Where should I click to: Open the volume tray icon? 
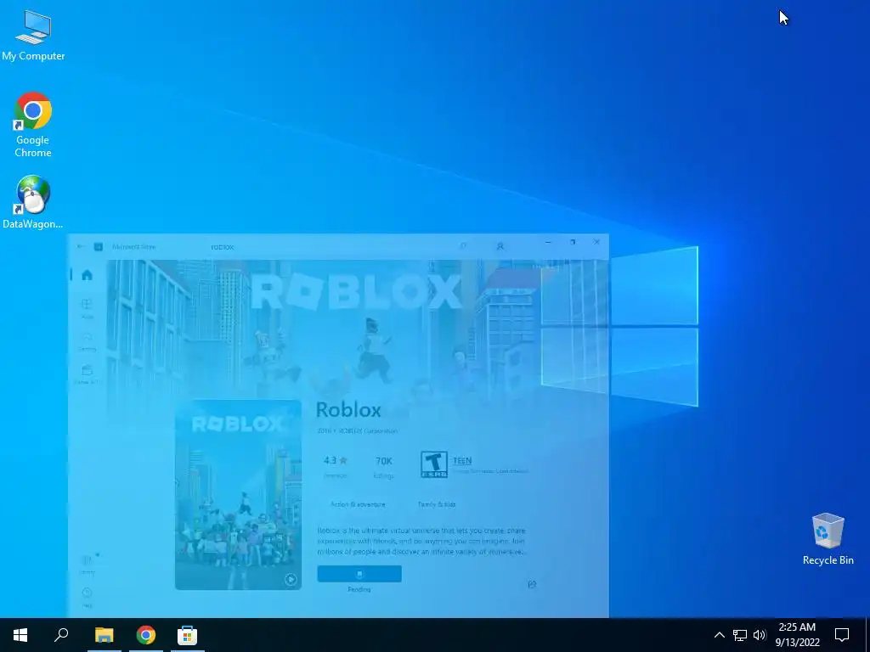760,635
